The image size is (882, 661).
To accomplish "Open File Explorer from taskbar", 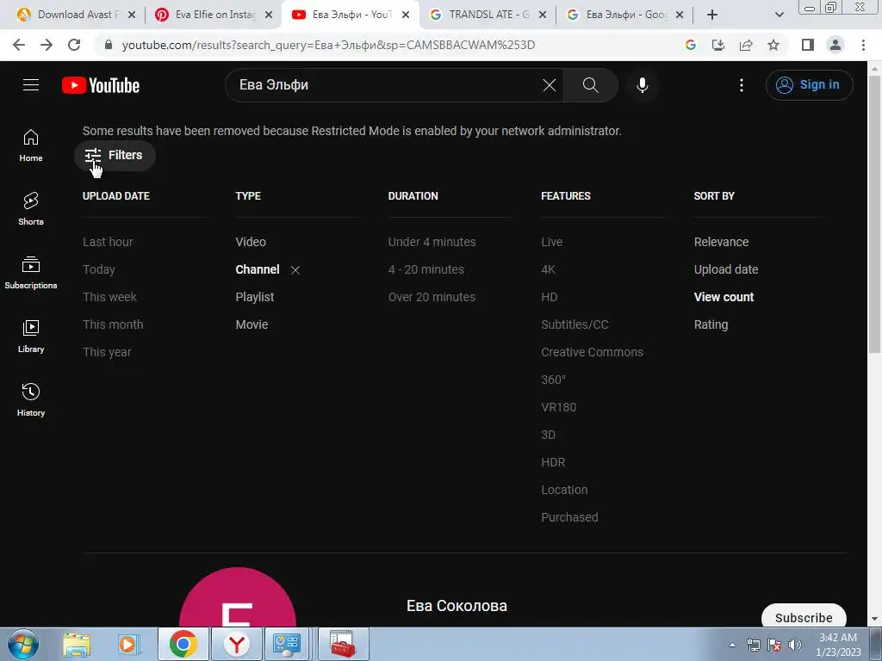I will pos(77,644).
